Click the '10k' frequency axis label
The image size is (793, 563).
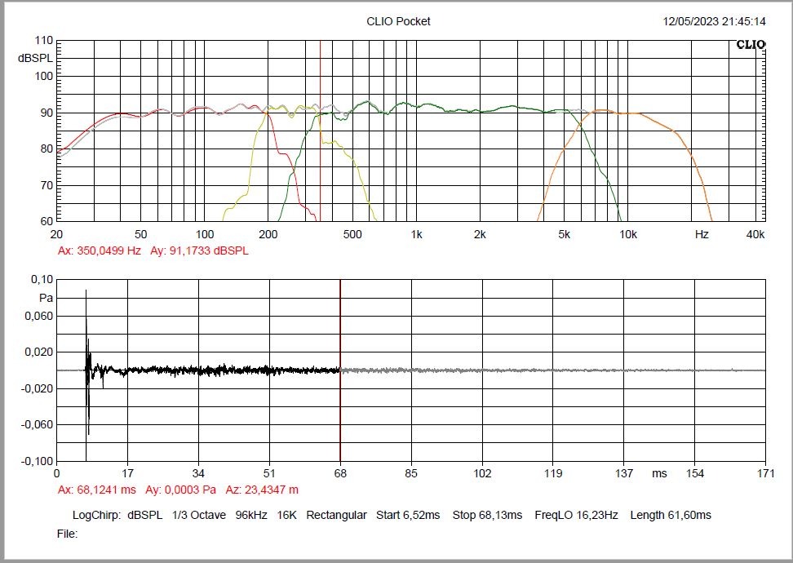[x=628, y=235]
